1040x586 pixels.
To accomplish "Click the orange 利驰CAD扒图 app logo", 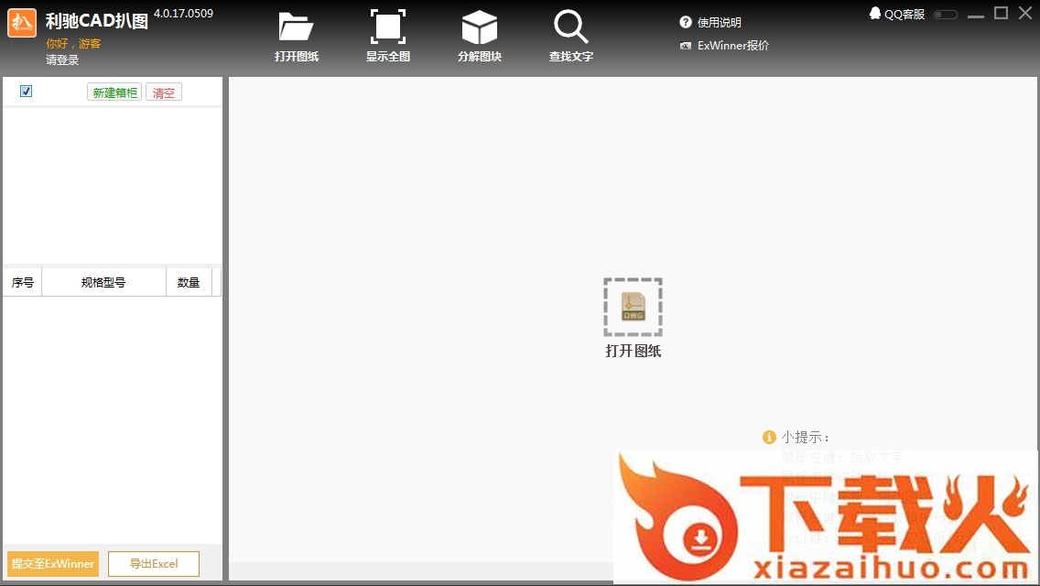I will coord(22,23).
